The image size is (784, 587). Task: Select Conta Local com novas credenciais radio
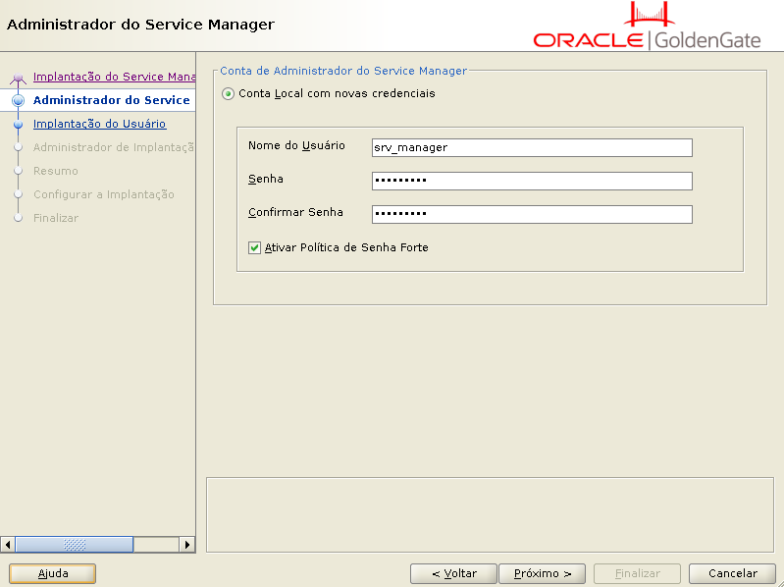228,93
